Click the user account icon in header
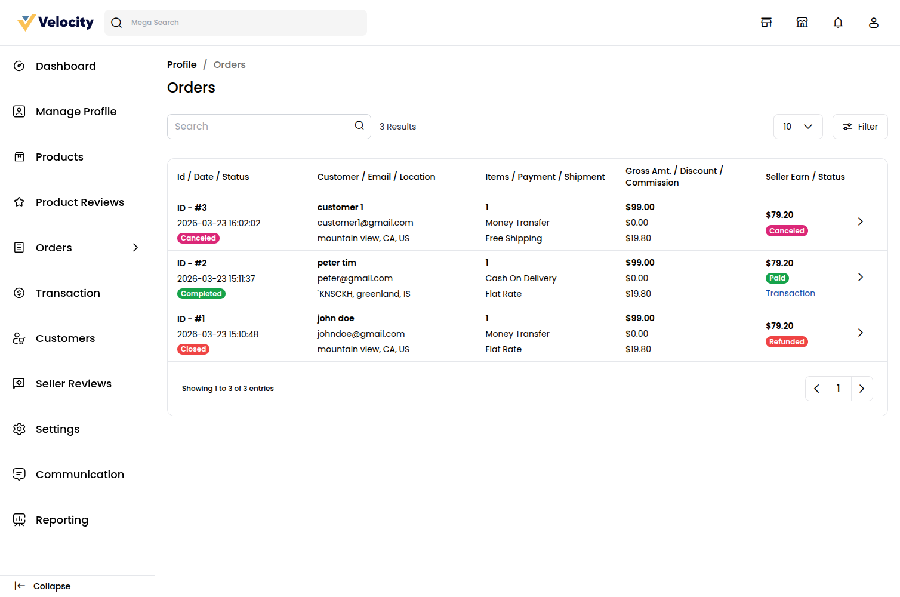 tap(874, 22)
